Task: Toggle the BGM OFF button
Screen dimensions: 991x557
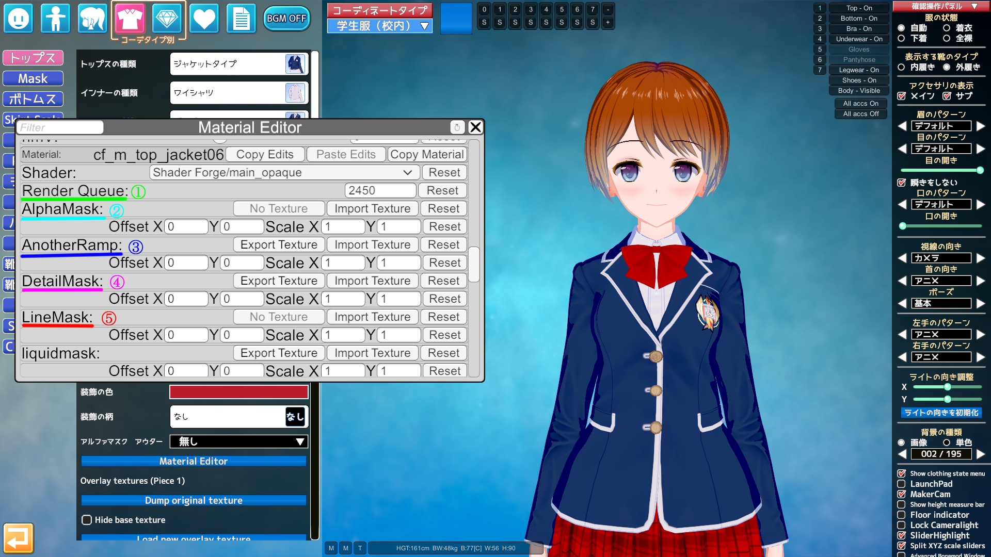Action: tap(286, 19)
